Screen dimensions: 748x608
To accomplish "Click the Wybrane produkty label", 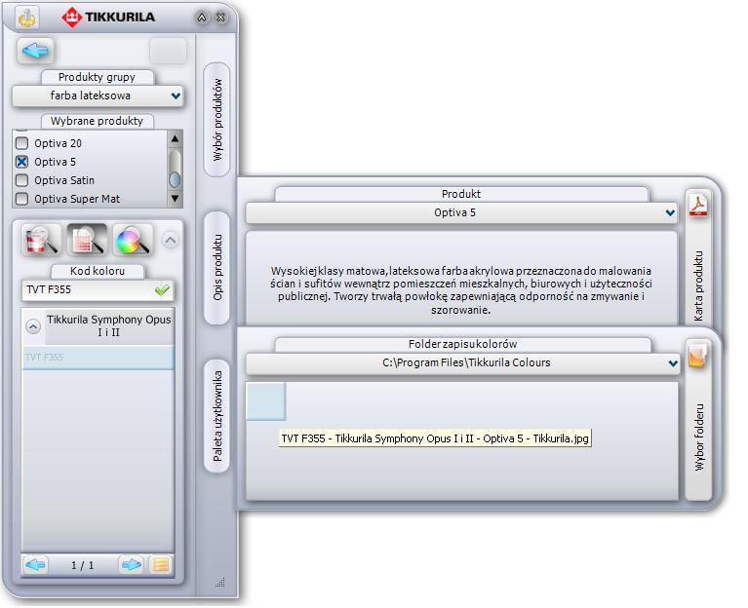I will coord(97,121).
